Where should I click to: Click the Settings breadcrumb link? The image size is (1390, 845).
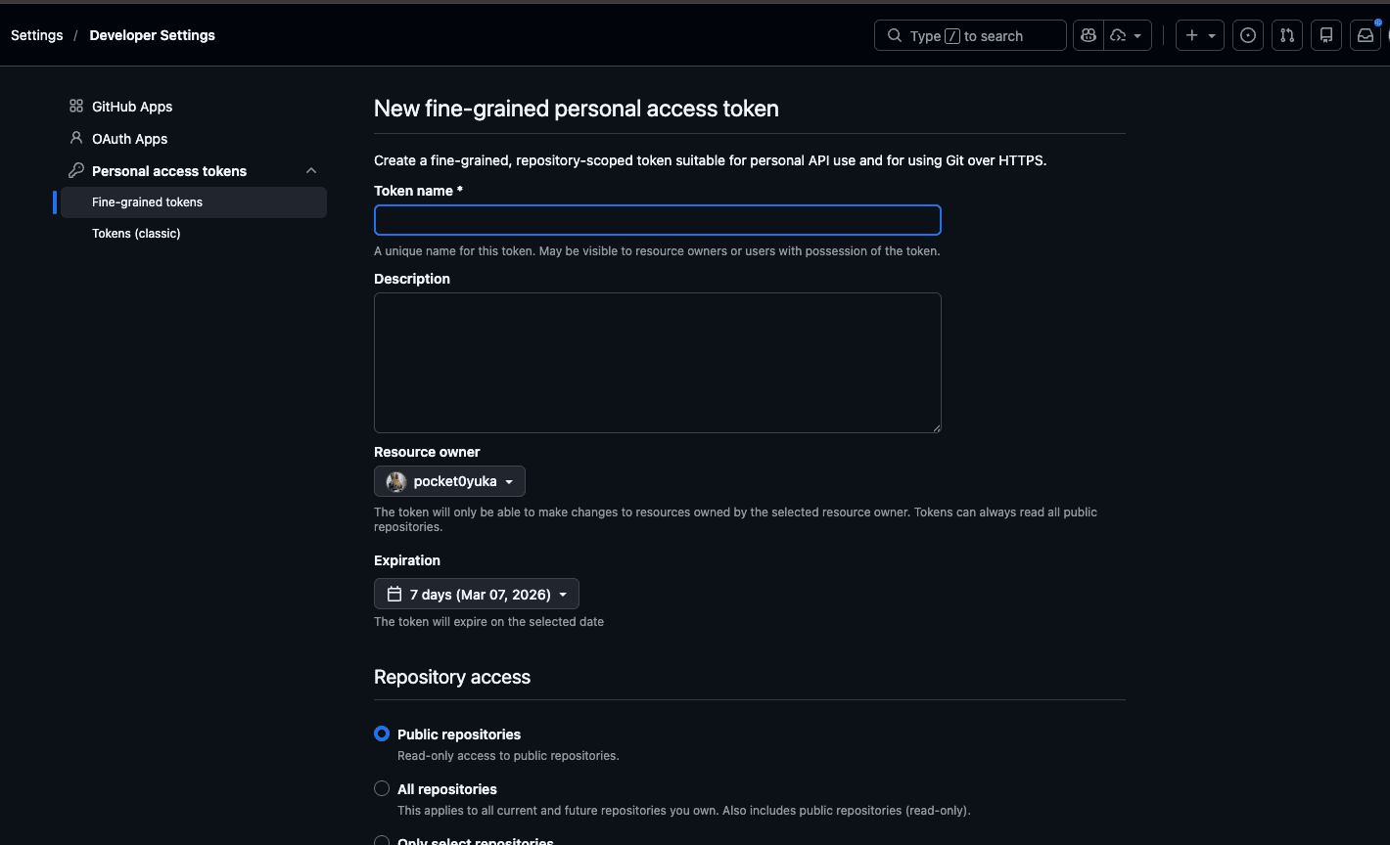tap(37, 35)
